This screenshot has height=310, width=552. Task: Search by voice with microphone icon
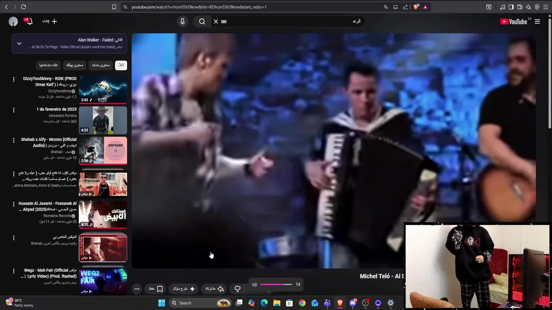coord(182,21)
